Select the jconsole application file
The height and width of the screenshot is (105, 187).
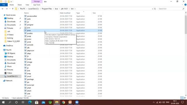pyautogui.click(x=30, y=45)
